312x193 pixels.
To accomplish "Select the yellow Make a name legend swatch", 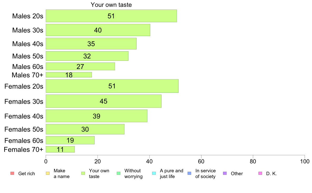I will point(48,173).
